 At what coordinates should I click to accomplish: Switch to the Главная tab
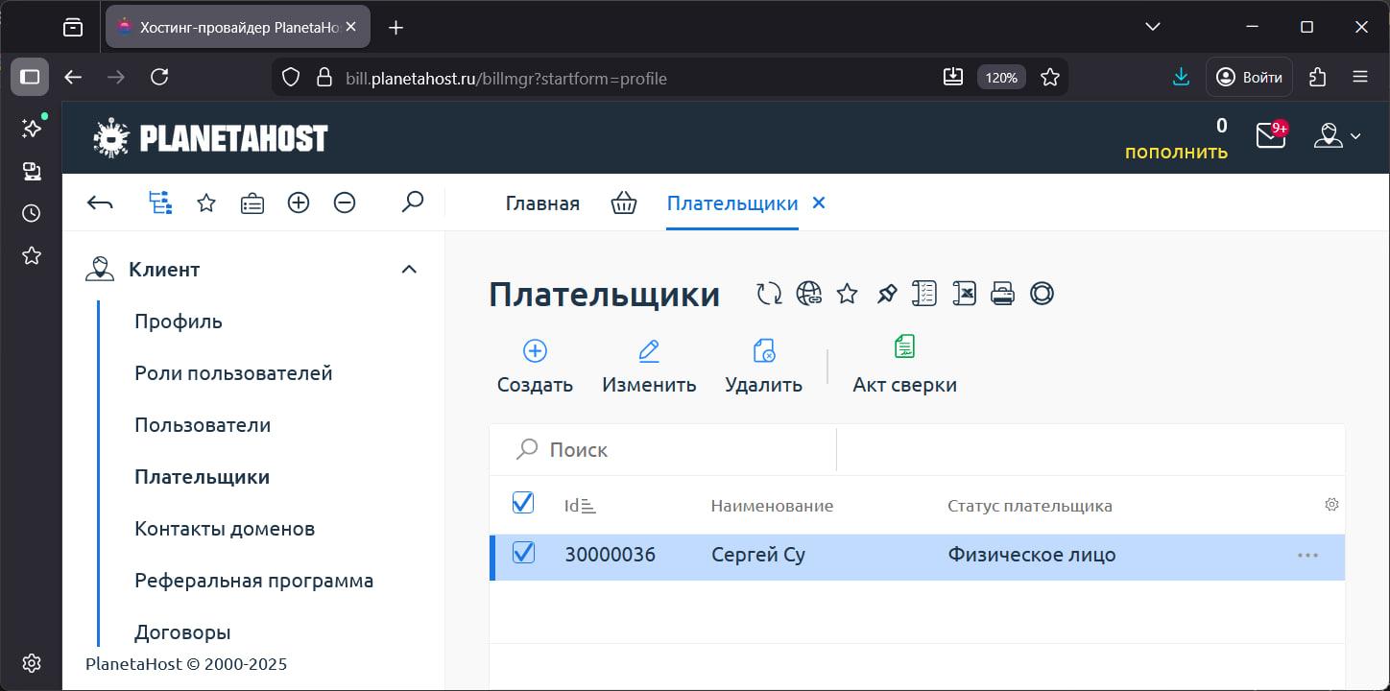click(x=542, y=203)
